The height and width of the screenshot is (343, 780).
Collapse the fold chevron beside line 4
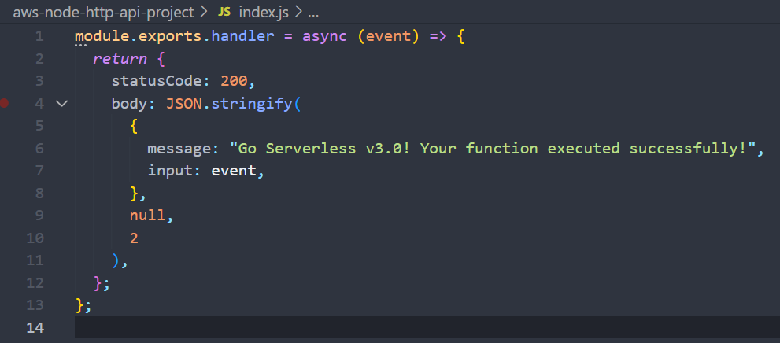point(62,103)
